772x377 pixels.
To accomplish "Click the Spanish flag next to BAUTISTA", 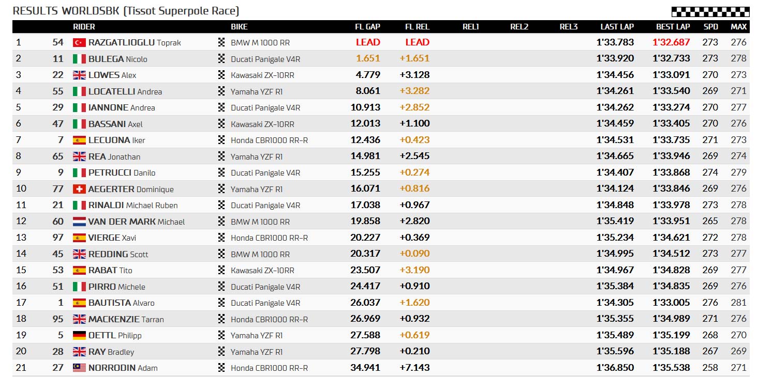I will (x=79, y=303).
